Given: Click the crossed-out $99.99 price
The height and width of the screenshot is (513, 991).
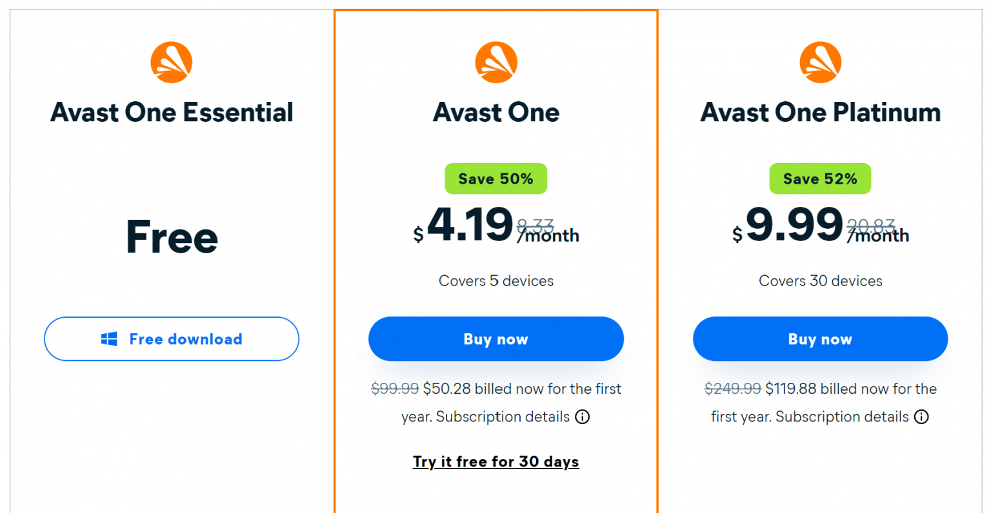Looking at the screenshot, I should (394, 389).
